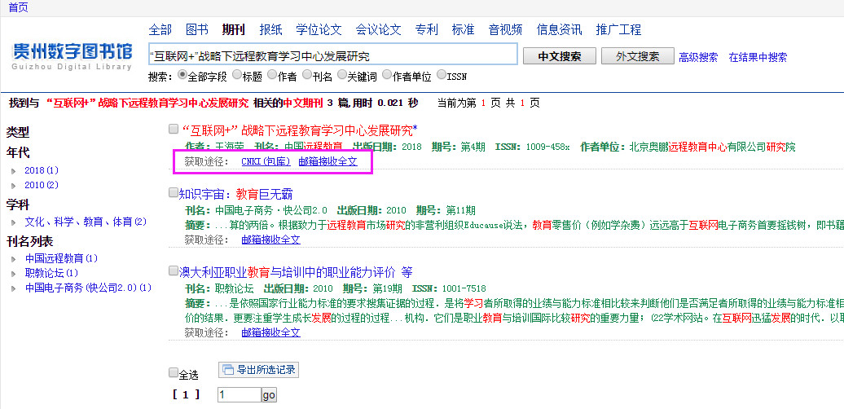Click the 年代 sidebar heading
The image size is (844, 409).
click(18, 153)
